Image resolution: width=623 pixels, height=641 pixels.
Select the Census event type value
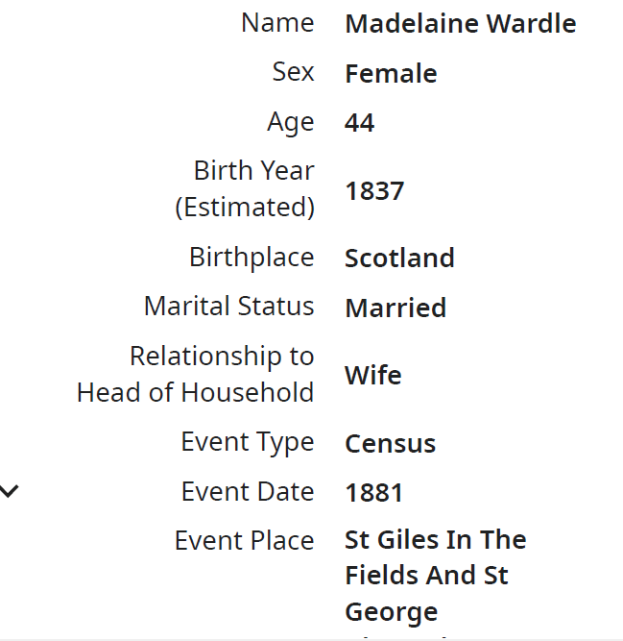[x=390, y=444]
